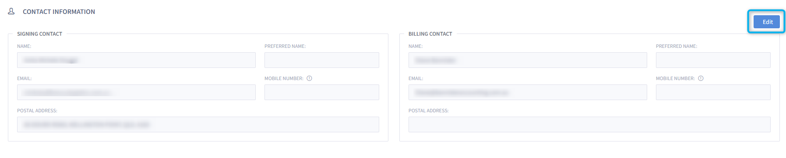Focus Billing Contact Mobile Number field
This screenshot has width=786, height=158.
click(713, 92)
